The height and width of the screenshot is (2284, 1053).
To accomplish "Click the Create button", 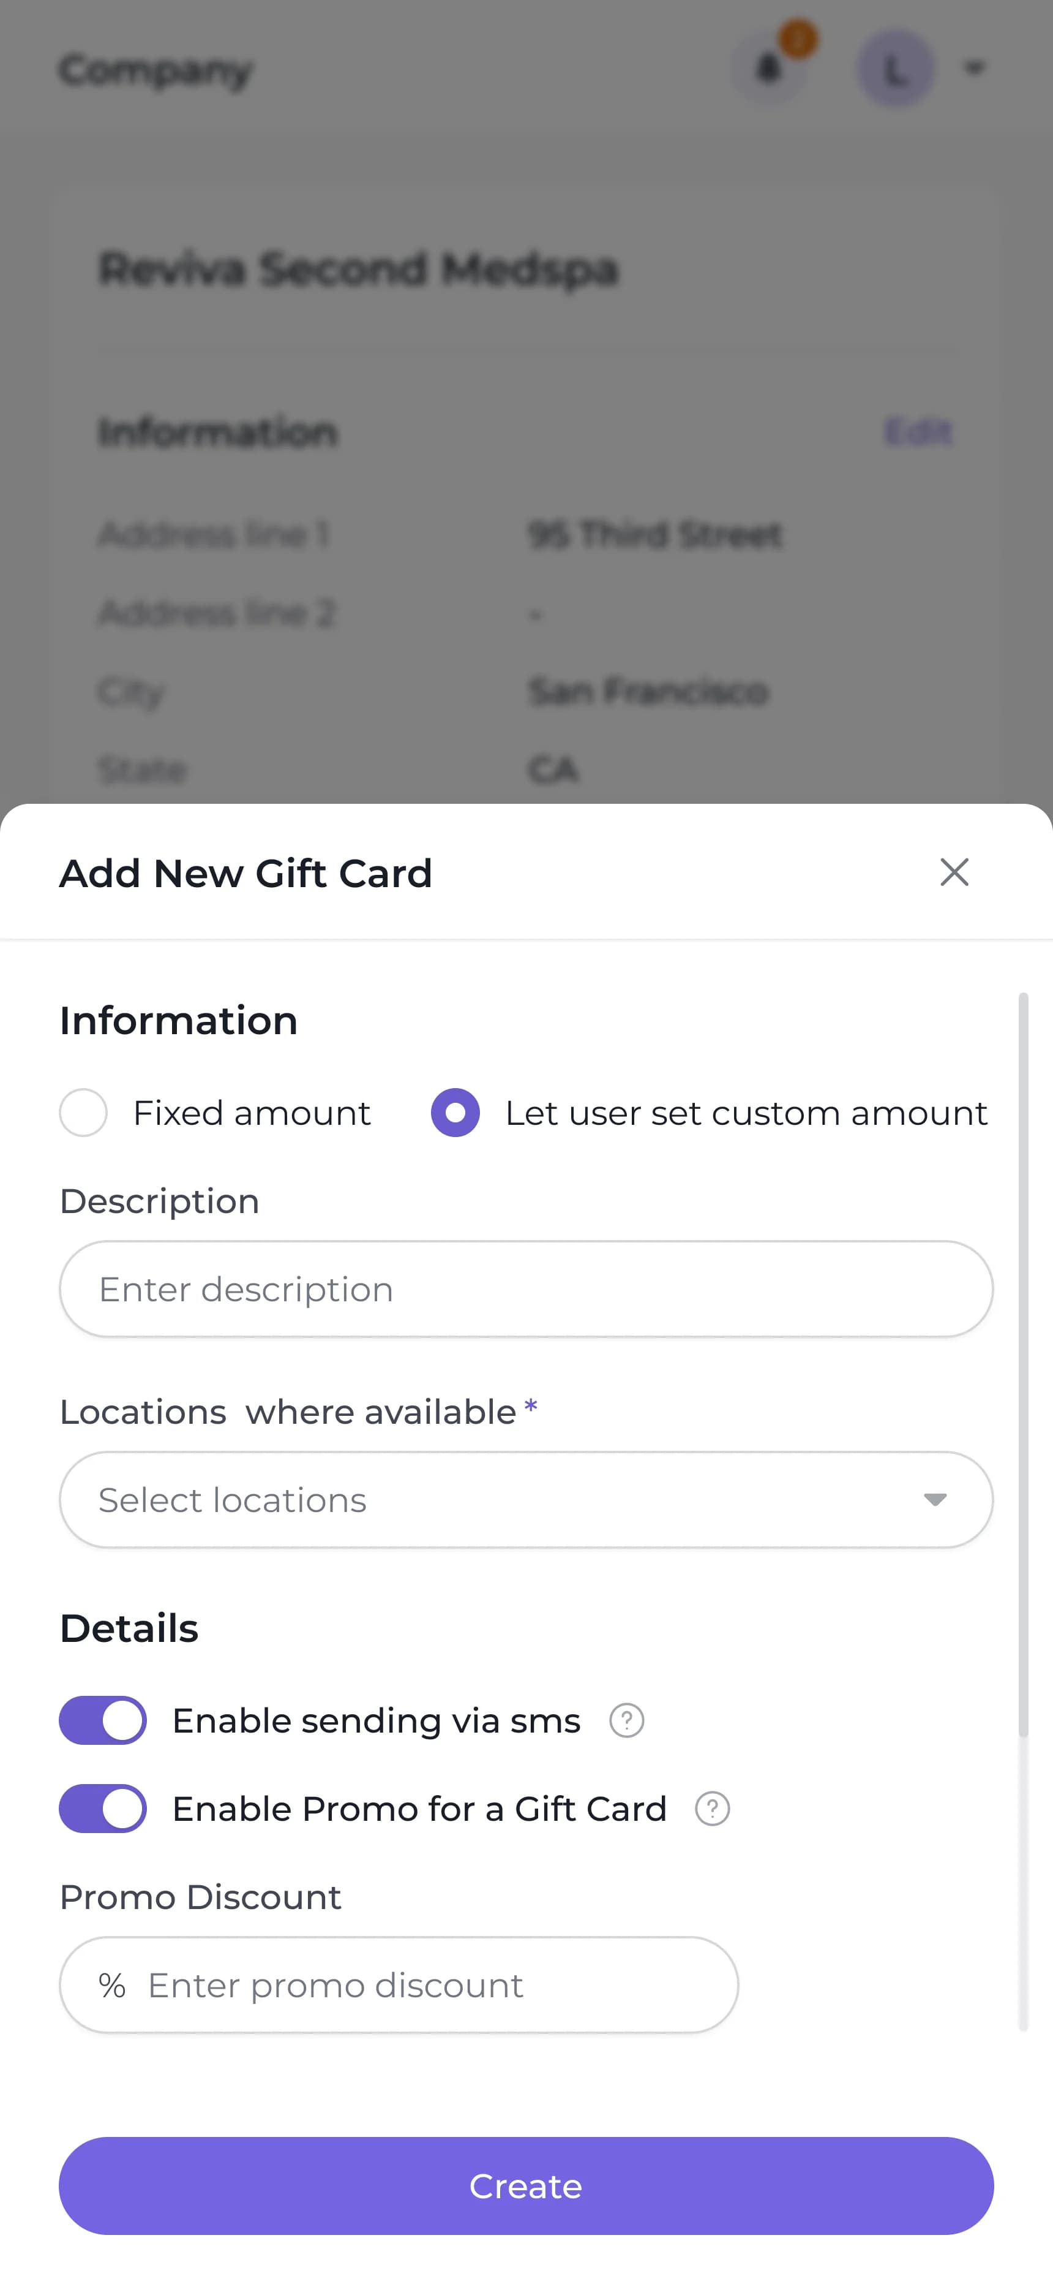I will (x=526, y=2185).
